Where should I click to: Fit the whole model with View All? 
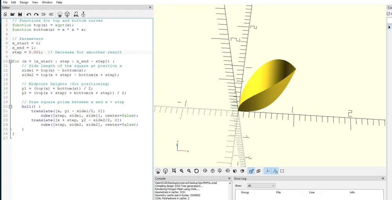[174, 171]
